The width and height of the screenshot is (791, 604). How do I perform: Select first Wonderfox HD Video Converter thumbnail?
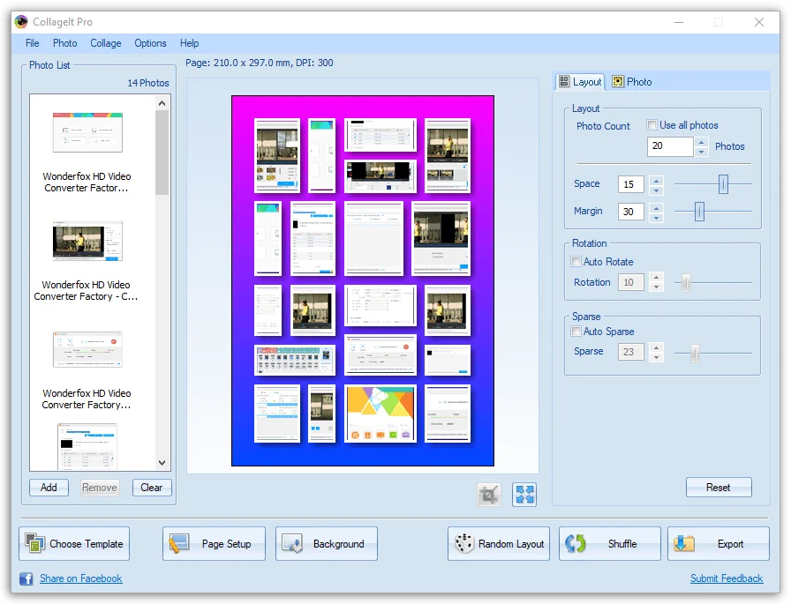coord(87,132)
